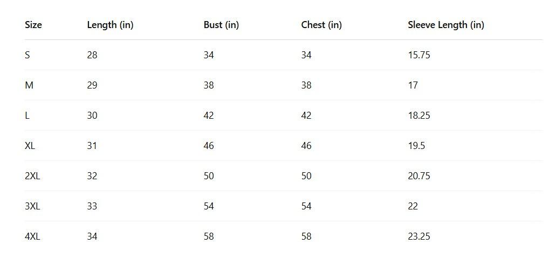549x271 pixels.
Task: Select the L size row label
Action: pos(28,116)
